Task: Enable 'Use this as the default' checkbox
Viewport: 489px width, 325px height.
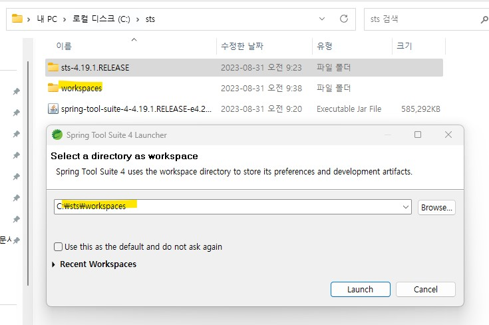Action: coord(58,247)
